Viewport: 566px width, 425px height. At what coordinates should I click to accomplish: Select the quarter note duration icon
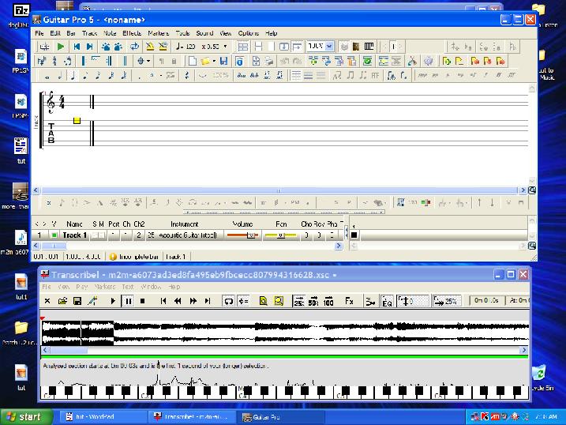click(x=73, y=76)
